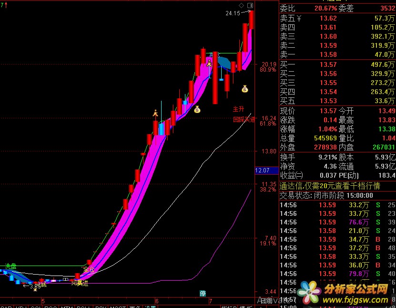This screenshot has height=308, width=396.
Task: Click the money bag marker near 主升
Action: click(x=245, y=89)
